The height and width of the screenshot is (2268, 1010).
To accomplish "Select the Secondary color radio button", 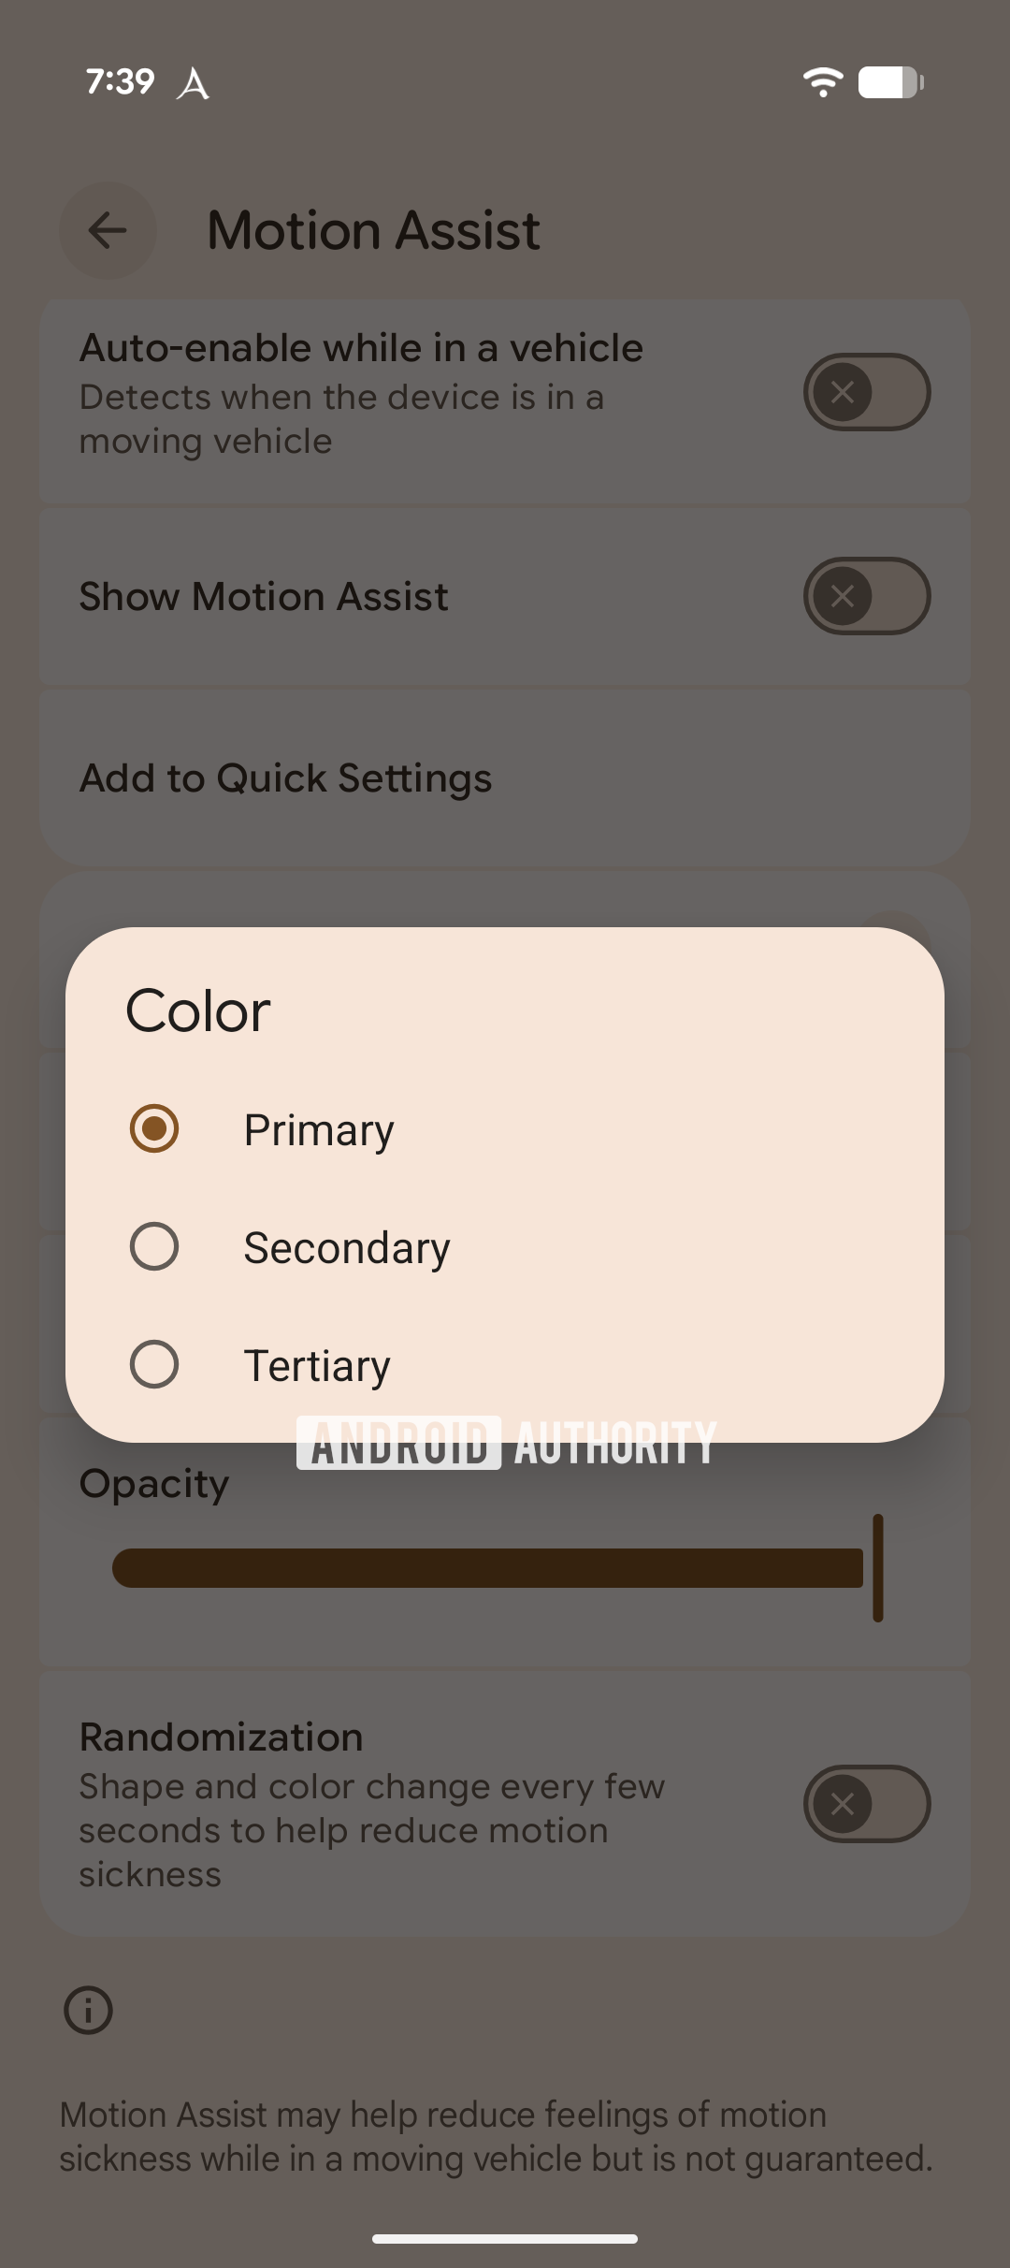I will [154, 1246].
